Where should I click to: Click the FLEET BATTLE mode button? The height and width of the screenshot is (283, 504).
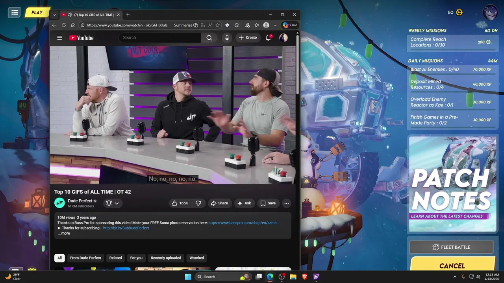[x=451, y=247]
